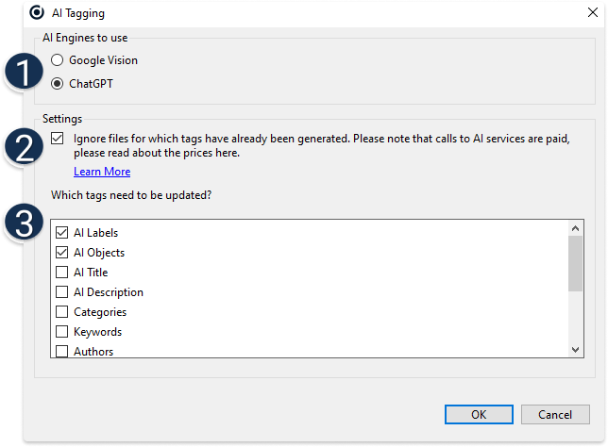The width and height of the screenshot is (608, 447).
Task: Confirm settings with OK button
Action: (479, 414)
